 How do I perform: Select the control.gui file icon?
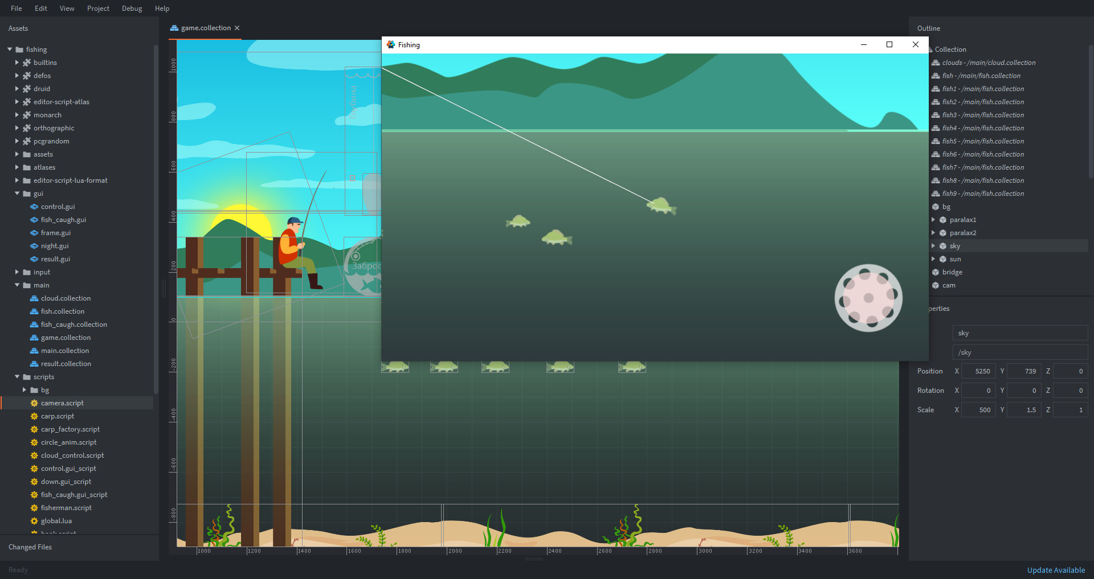point(35,206)
